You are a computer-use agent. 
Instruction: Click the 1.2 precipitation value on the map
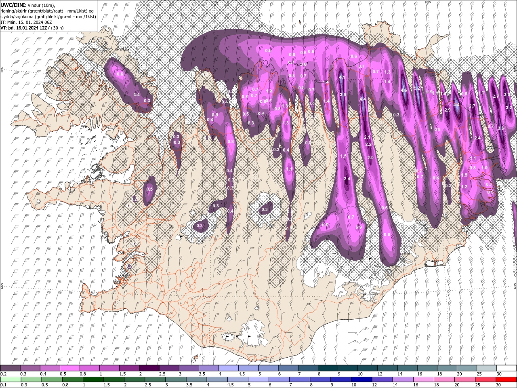tap(464, 187)
